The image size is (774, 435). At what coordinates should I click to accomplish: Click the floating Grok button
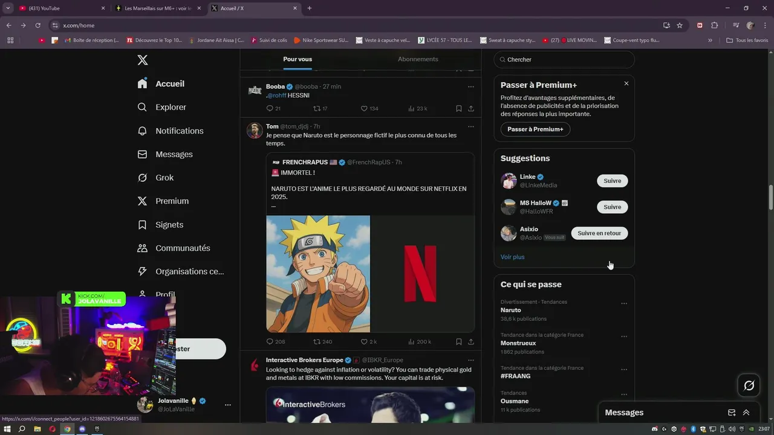coord(749,385)
